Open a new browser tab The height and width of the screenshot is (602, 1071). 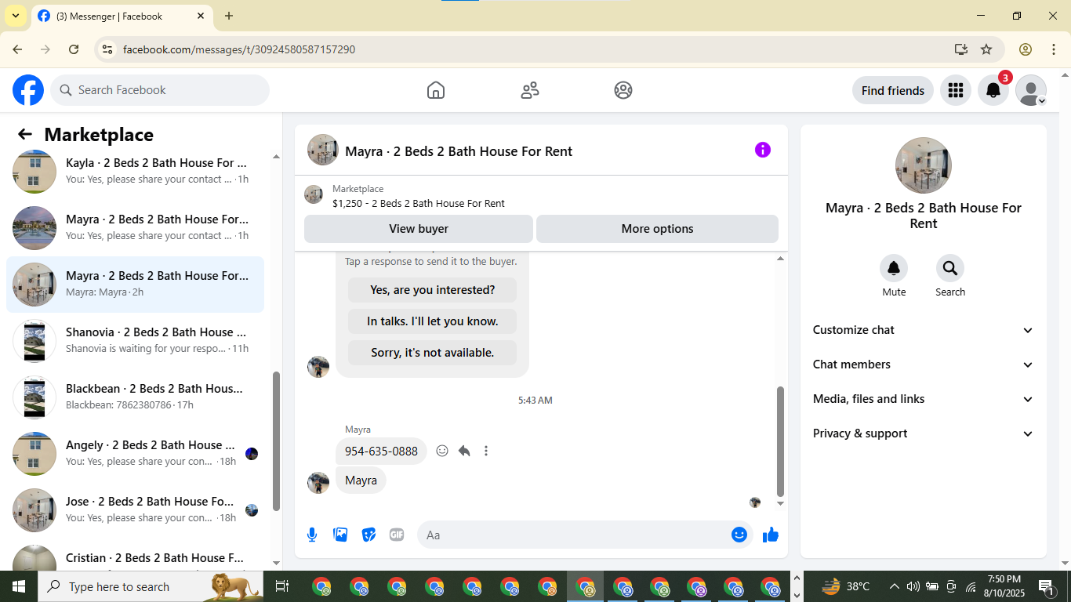[x=229, y=16]
